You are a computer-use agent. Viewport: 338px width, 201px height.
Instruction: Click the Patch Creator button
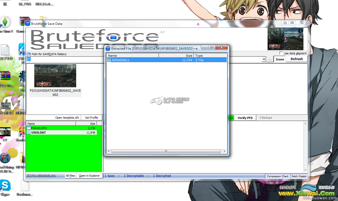point(299,176)
